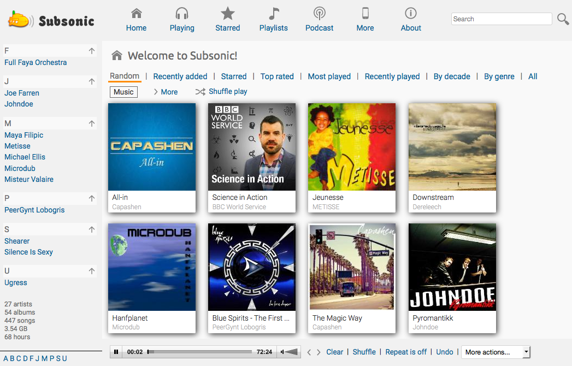Switch to the Random tab
The height and width of the screenshot is (366, 572).
[125, 76]
